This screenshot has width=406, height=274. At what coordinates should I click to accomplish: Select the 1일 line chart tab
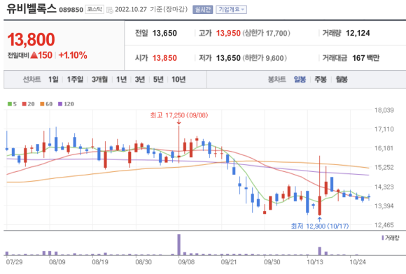pyautogui.click(x=53, y=80)
